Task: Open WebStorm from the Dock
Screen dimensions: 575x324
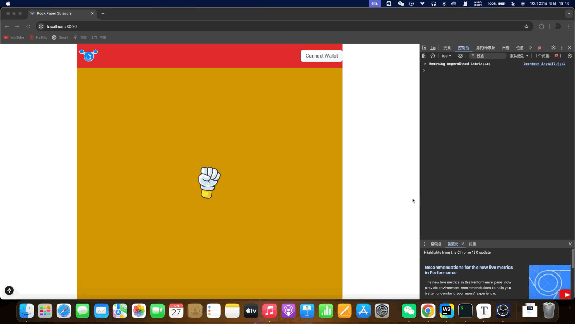Action: pos(446,311)
